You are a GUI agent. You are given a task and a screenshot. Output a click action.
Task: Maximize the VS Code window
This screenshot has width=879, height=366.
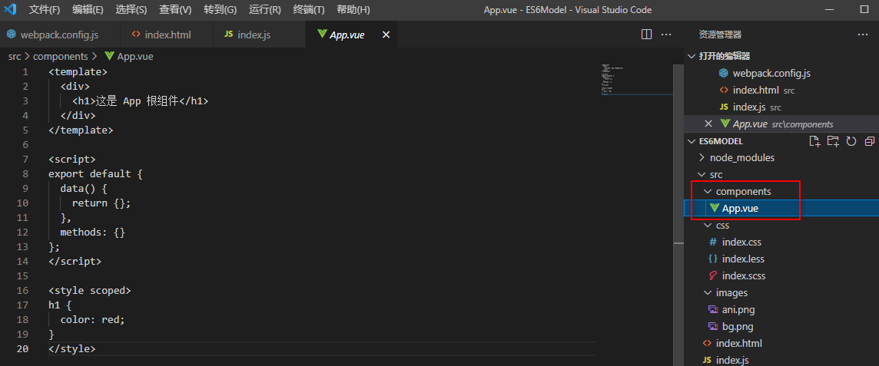coord(864,9)
